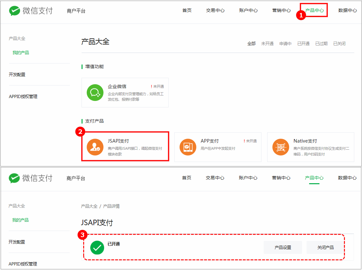Click the orange APP支付 device icon

188,147
